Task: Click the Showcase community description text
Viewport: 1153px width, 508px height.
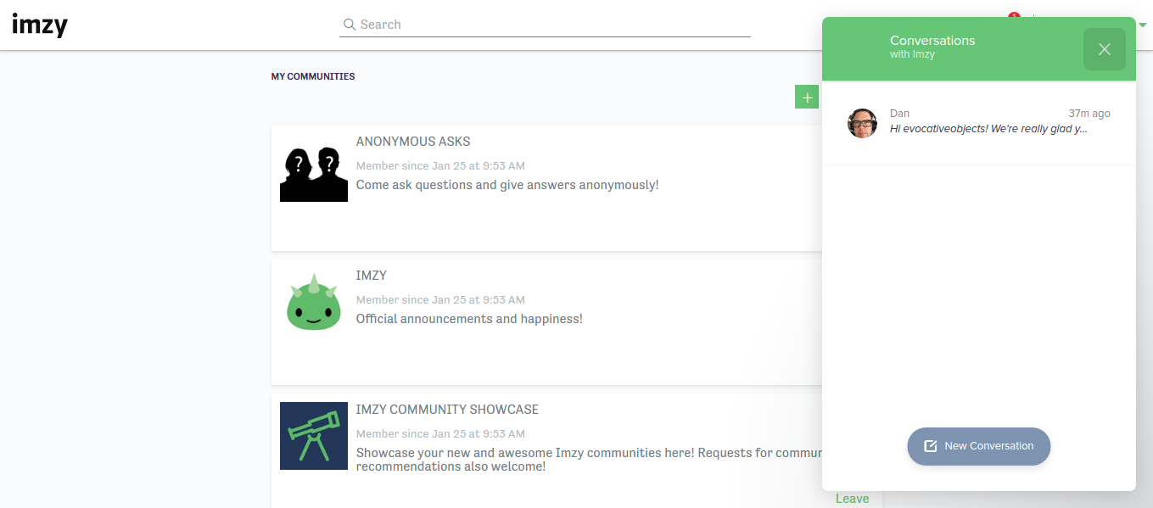Action: pyautogui.click(x=589, y=460)
